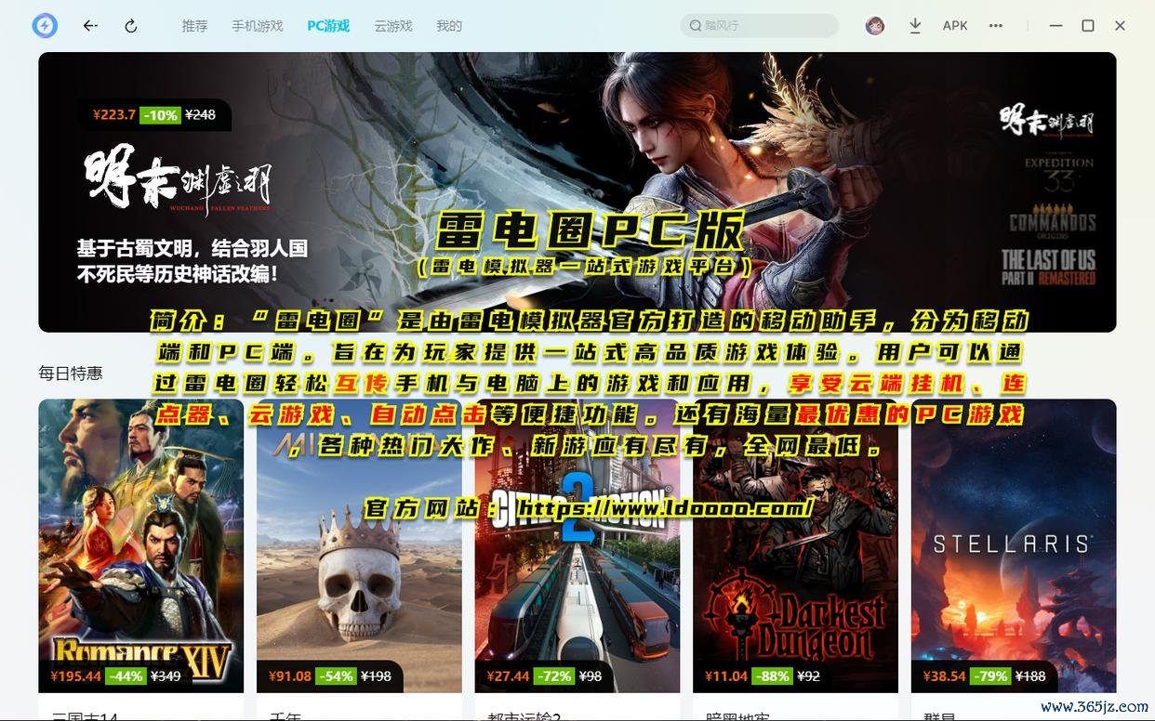
Task: Select The Last of Us Part II banner item
Action: pos(1049,268)
